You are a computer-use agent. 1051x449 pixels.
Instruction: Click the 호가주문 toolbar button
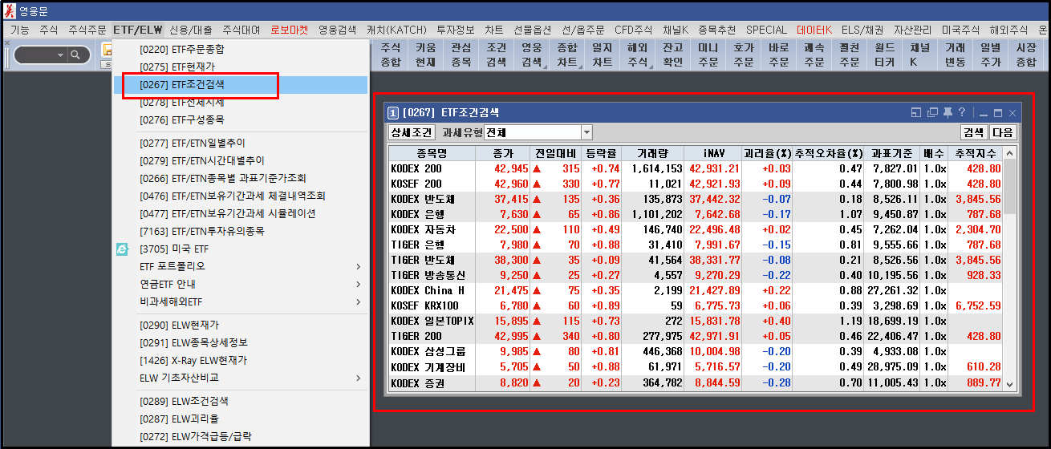click(x=744, y=55)
